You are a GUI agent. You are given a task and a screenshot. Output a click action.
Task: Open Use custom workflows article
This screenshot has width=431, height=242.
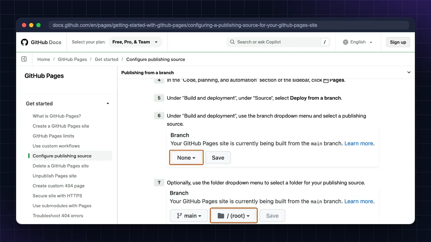click(56, 146)
